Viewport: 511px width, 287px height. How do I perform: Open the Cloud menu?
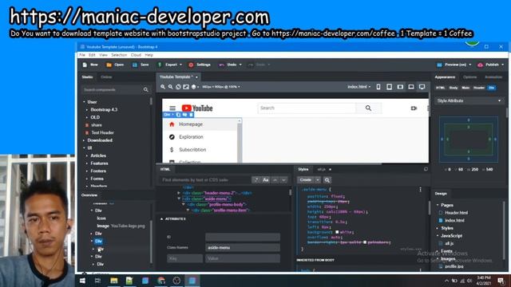pyautogui.click(x=136, y=55)
